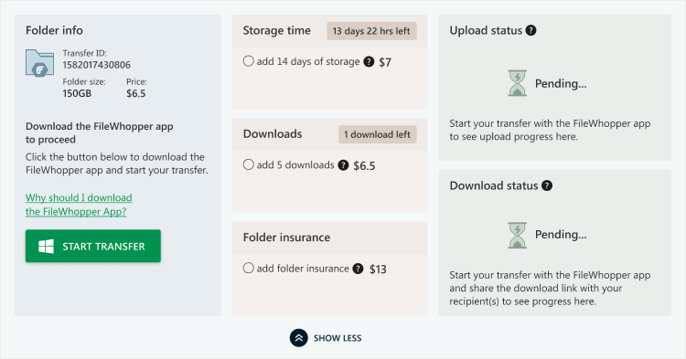Open help icon next to Upload status
686x359 pixels.
[531, 30]
